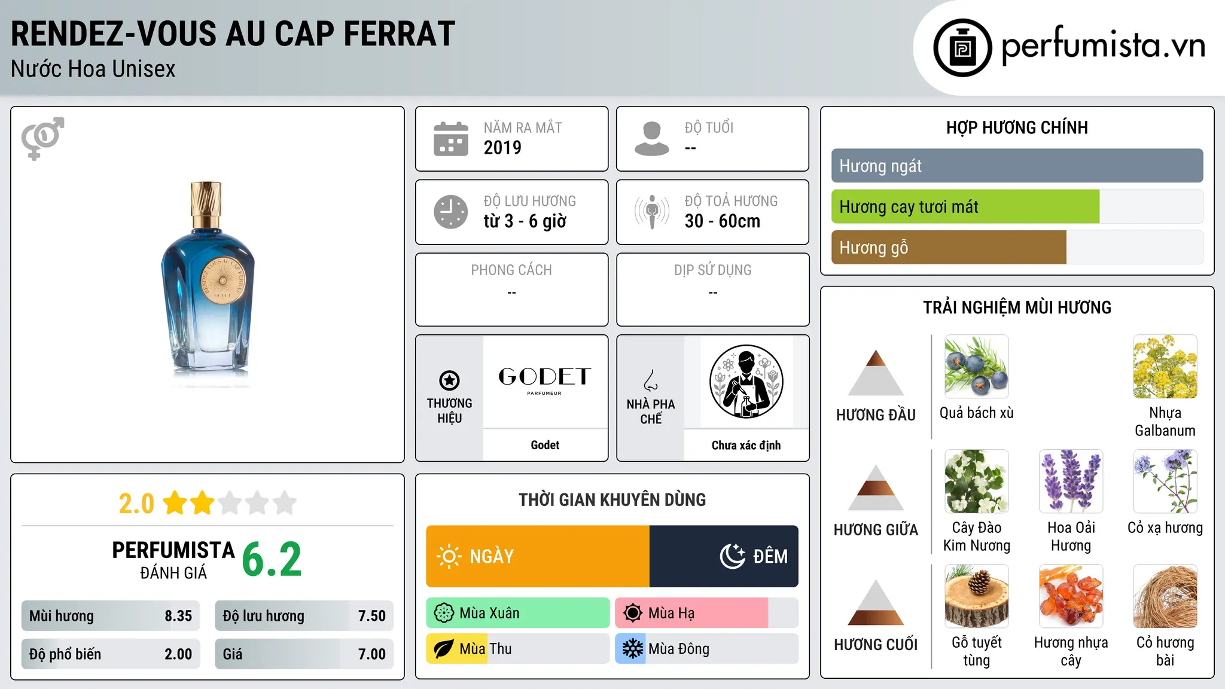The width and height of the screenshot is (1225, 689).
Task: Click the Perfumista score 6.2
Action: coord(272,559)
